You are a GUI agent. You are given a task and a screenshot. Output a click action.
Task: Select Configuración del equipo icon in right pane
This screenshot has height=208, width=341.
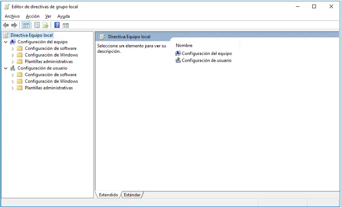point(178,53)
